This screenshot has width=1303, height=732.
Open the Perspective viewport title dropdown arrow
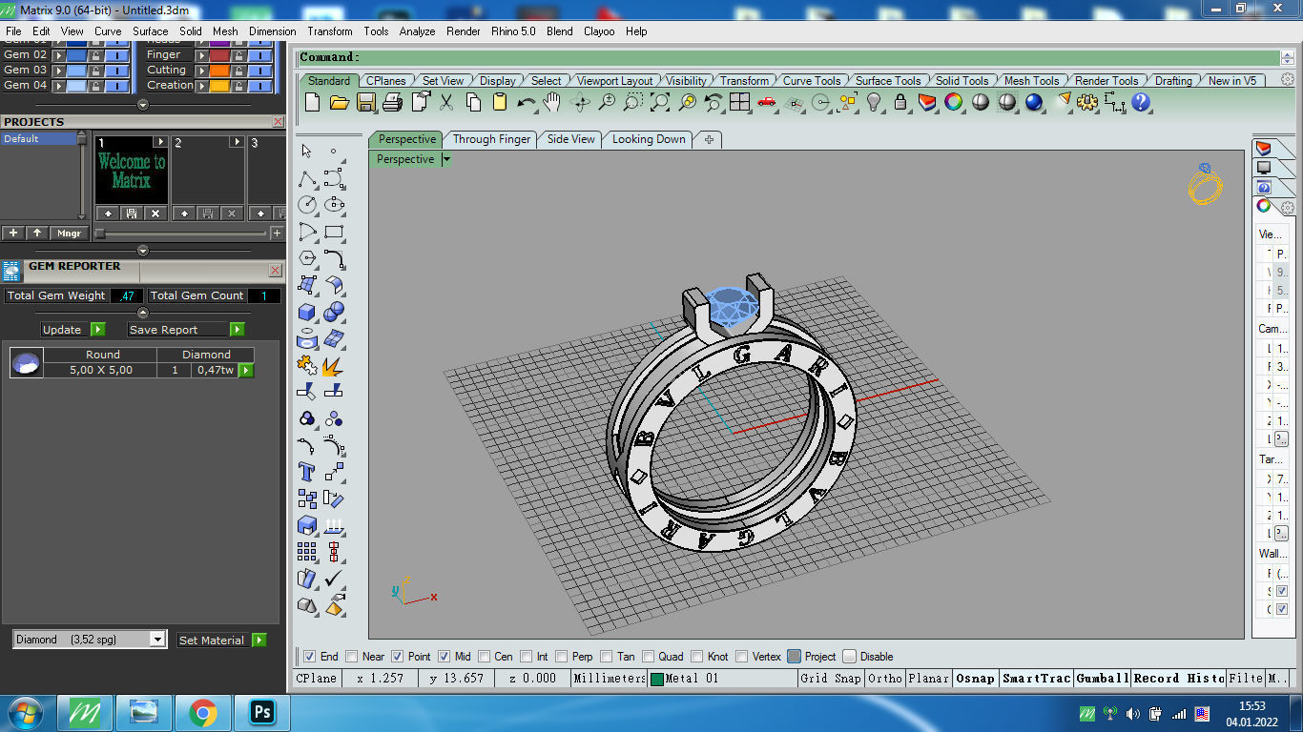pos(445,160)
